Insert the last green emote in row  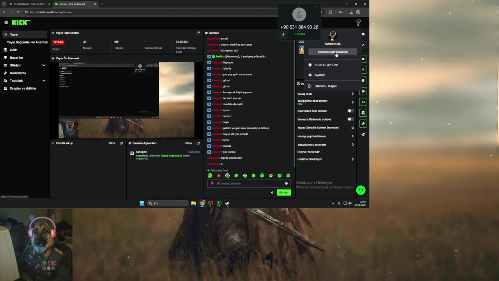(x=288, y=176)
